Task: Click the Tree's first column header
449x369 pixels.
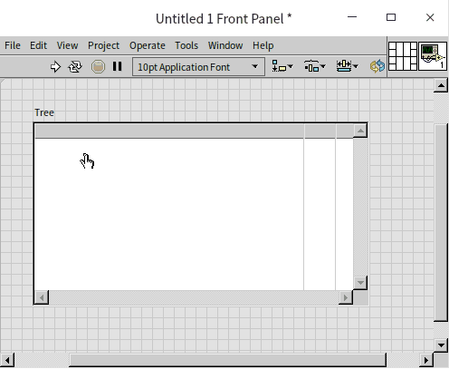Action: (x=169, y=131)
